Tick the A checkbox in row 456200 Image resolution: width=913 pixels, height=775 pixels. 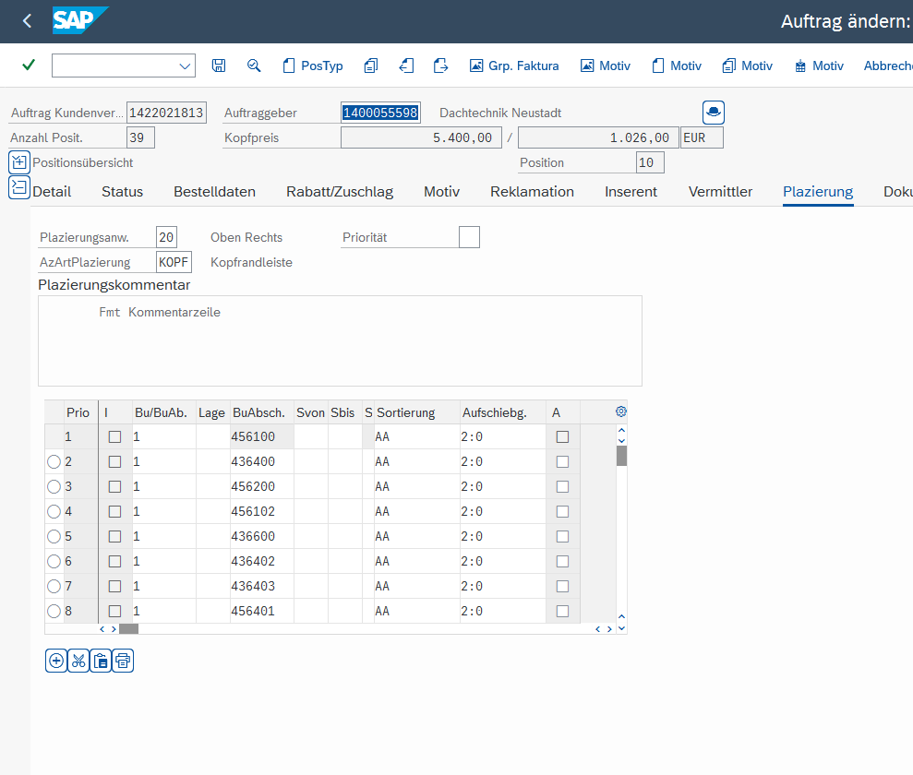tap(562, 487)
